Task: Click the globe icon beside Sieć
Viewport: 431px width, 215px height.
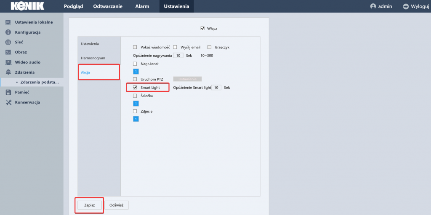Action: (8, 42)
